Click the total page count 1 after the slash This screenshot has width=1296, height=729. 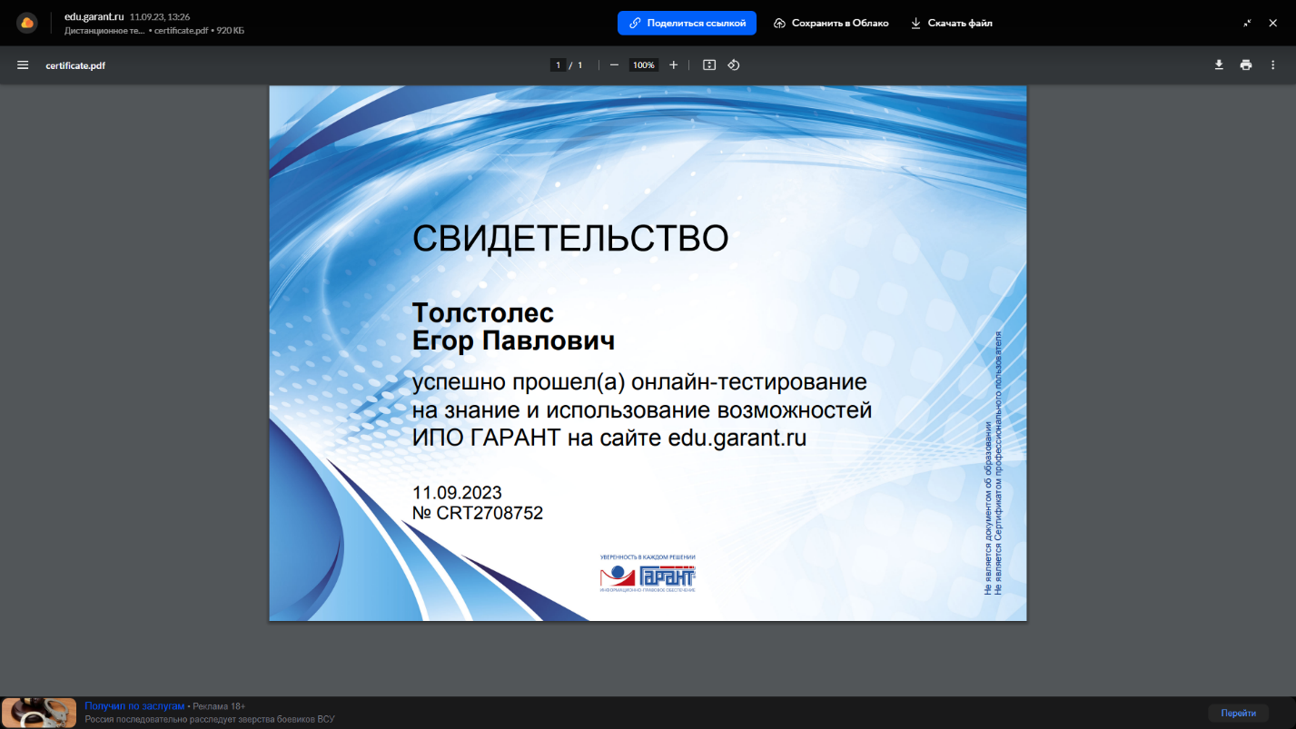tap(579, 65)
